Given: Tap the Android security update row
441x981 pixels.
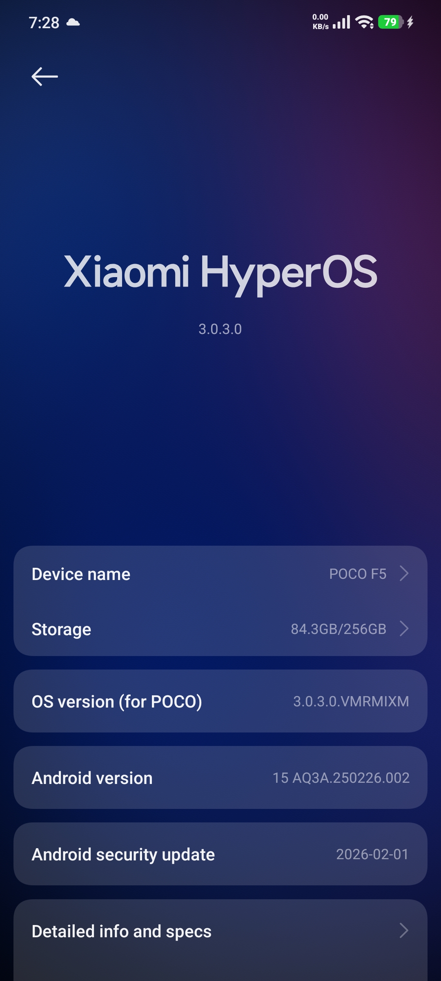Looking at the screenshot, I should coord(220,854).
